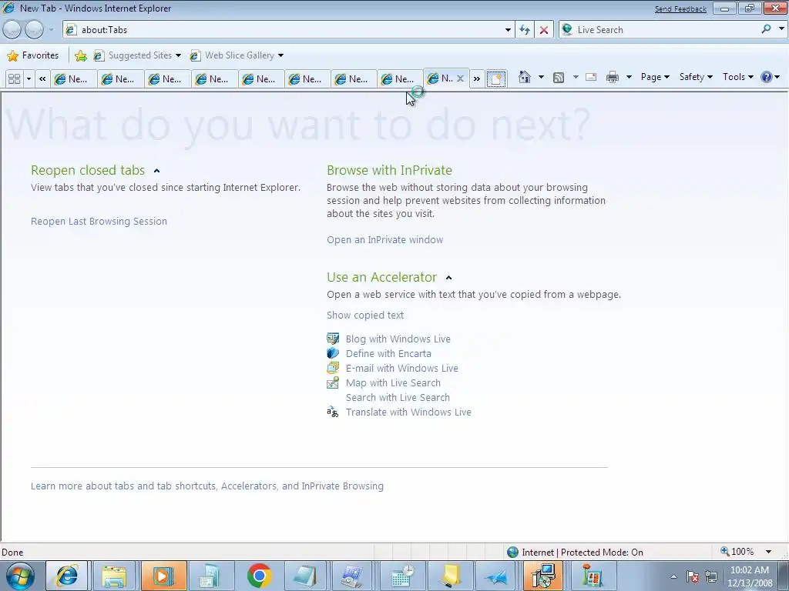The width and height of the screenshot is (789, 591).
Task: Click the network tray icon
Action: tap(711, 576)
